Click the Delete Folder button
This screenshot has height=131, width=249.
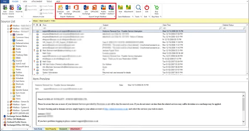47,13
